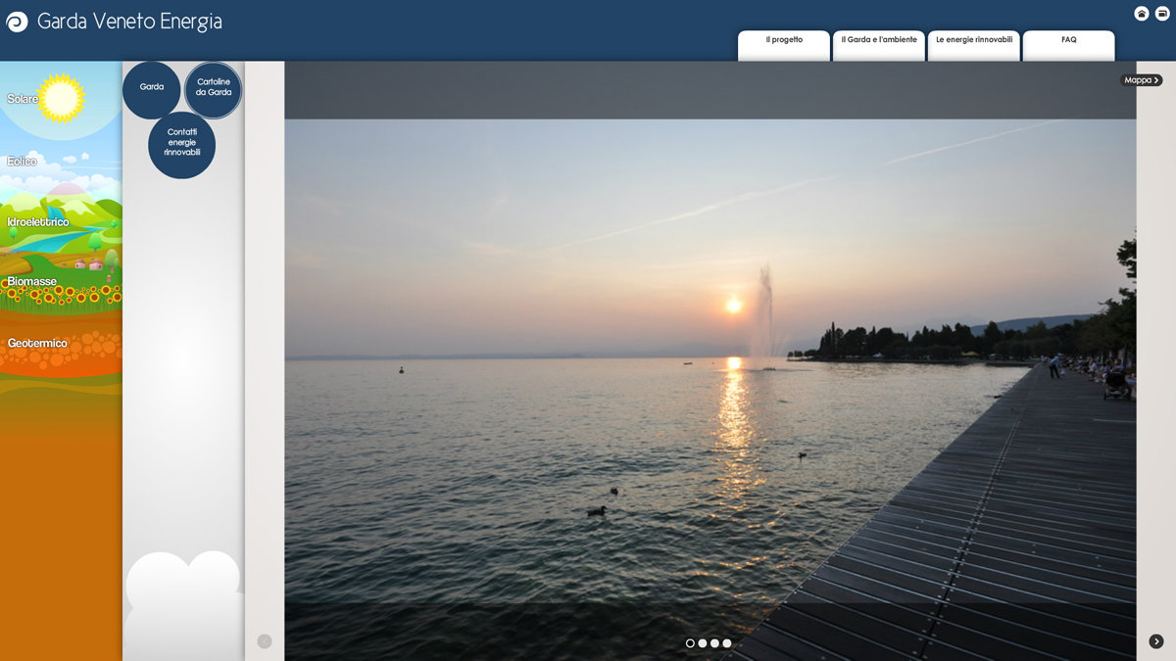The image size is (1176, 661).
Task: Click the greyed-out previous slide arrow
Action: coord(265,641)
